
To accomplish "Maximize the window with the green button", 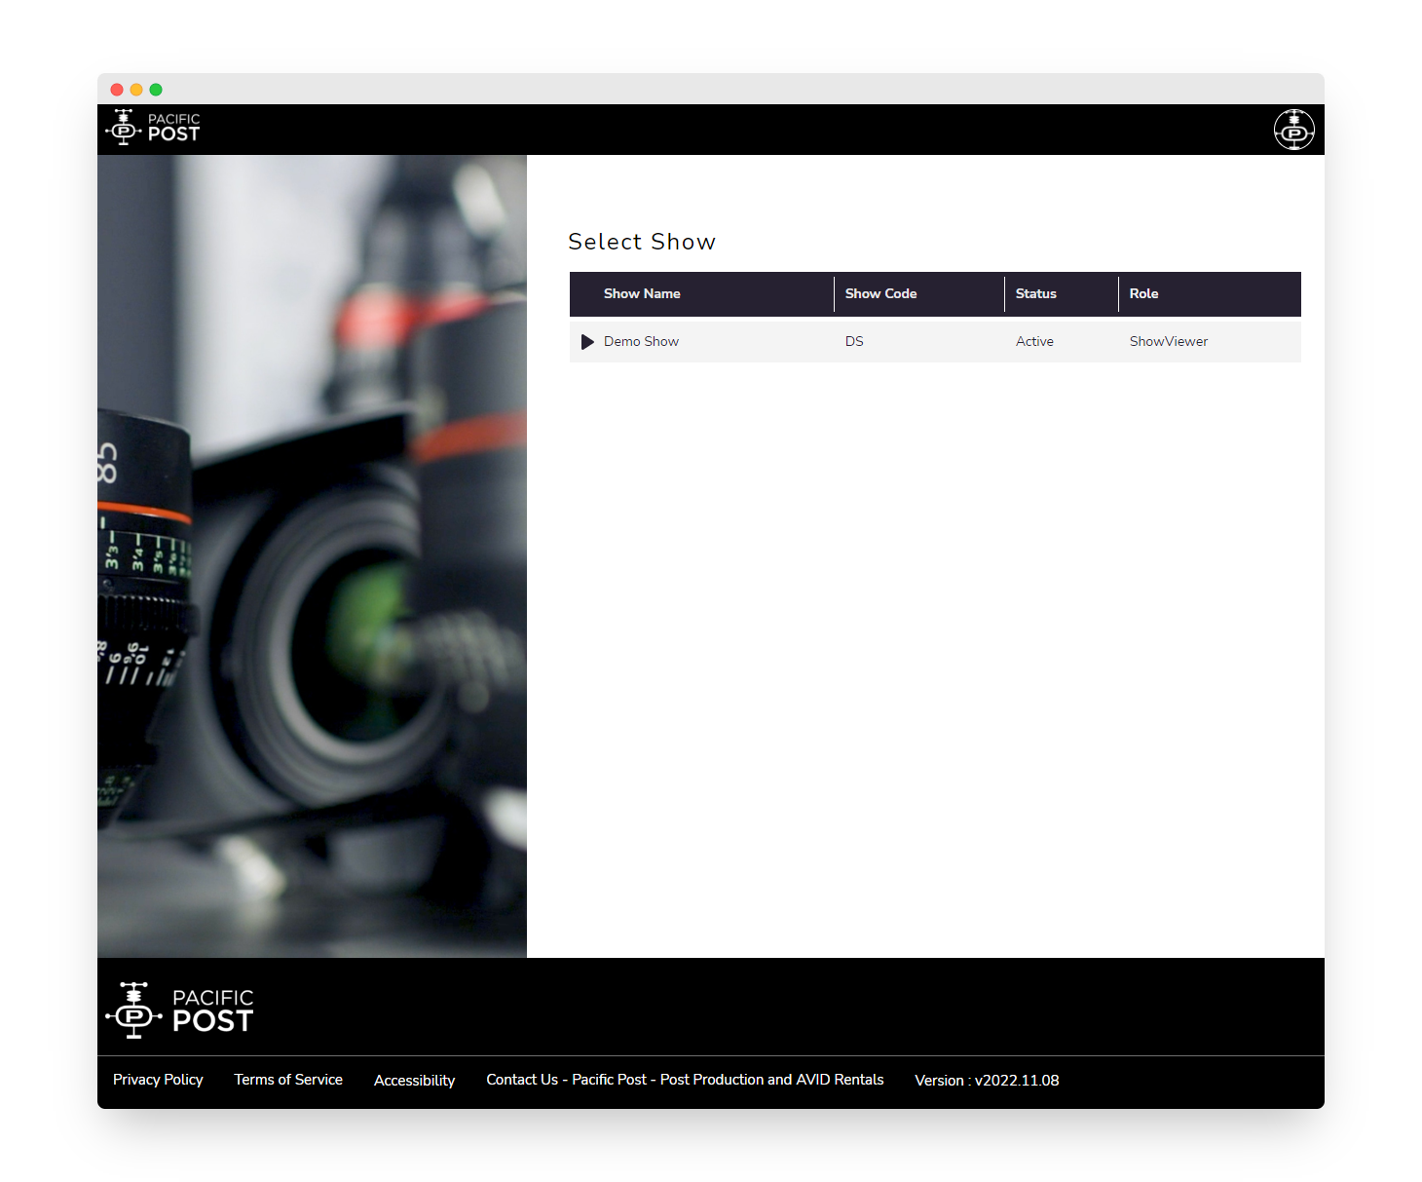I will [x=156, y=90].
